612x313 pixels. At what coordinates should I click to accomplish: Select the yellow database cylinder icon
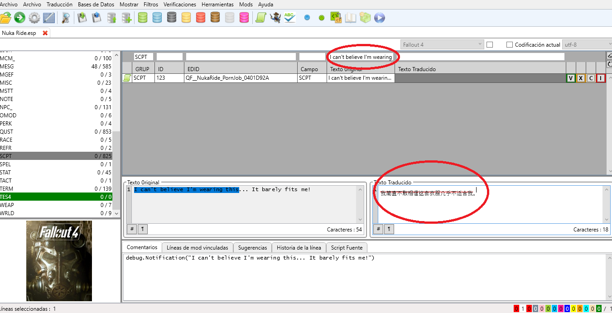pyautogui.click(x=186, y=18)
